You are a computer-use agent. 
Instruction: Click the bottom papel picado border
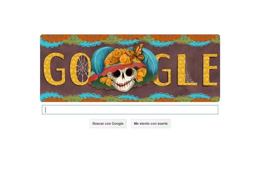coord(130,97)
